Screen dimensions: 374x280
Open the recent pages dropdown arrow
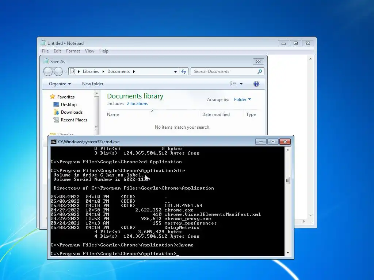coord(66,72)
